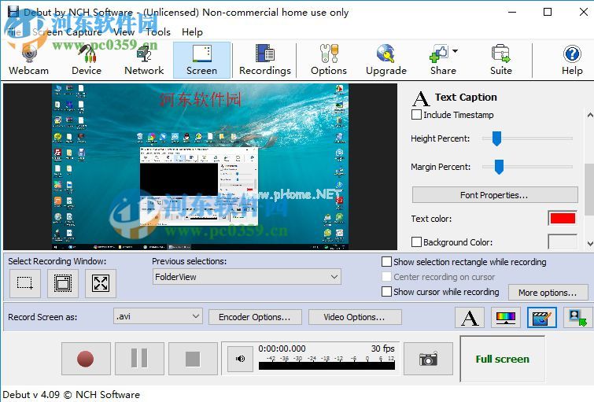Image resolution: width=594 pixels, height=402 pixels.
Task: Pause the recording
Action: (139, 359)
